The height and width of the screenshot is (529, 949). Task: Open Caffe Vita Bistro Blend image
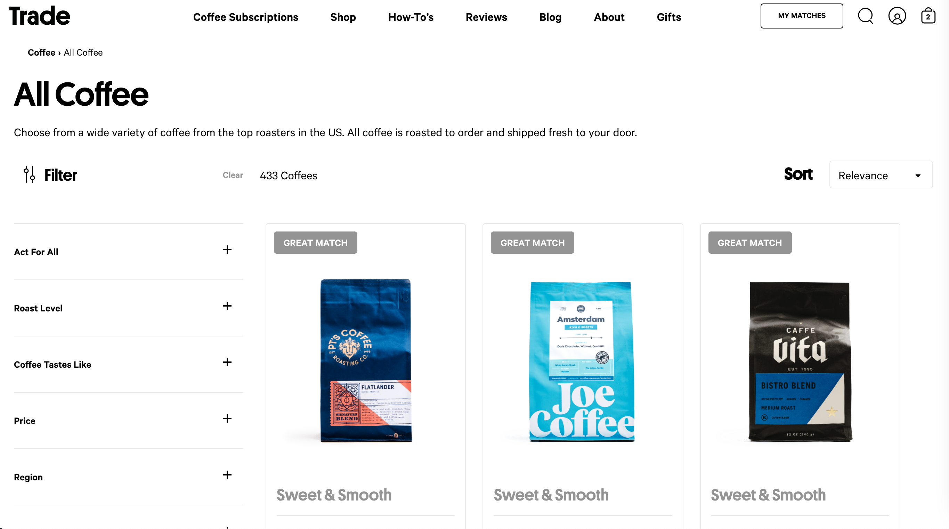(800, 361)
